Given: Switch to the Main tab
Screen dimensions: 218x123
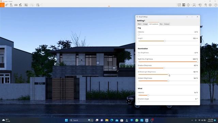Looking at the screenshot, I should 139,24.
